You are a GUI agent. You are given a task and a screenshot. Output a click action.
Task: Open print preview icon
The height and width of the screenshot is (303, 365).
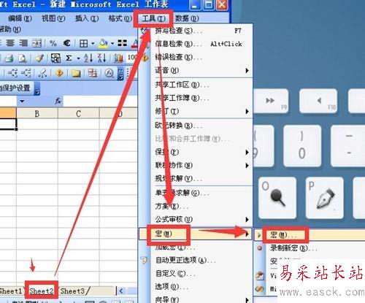[23, 58]
